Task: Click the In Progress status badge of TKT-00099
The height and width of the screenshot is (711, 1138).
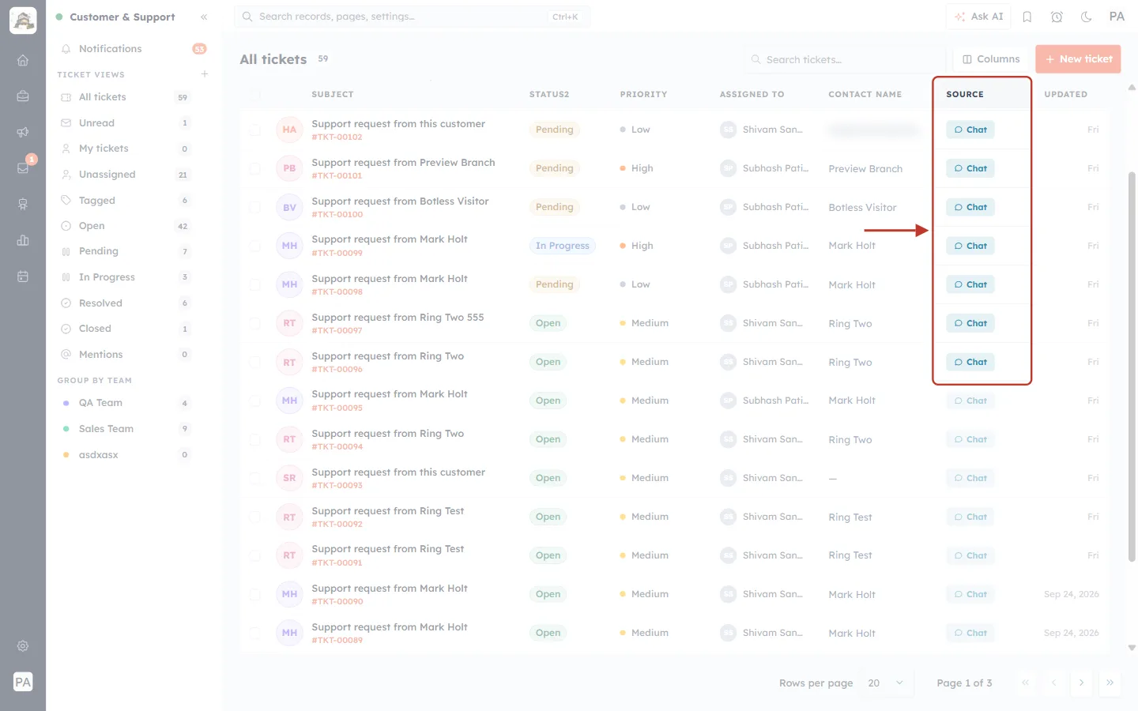Action: pyautogui.click(x=562, y=246)
